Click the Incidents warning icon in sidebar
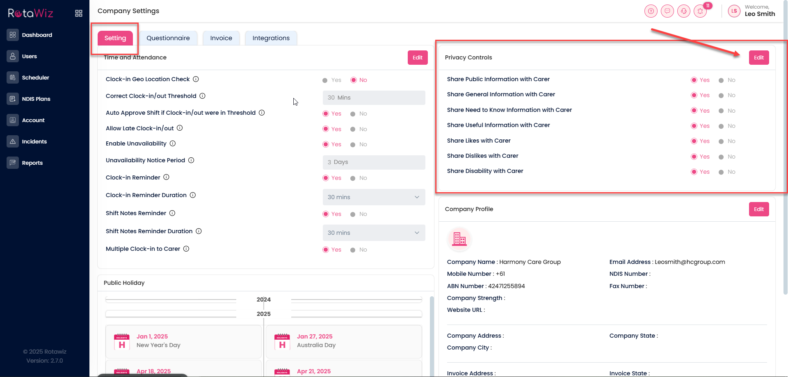 13,141
